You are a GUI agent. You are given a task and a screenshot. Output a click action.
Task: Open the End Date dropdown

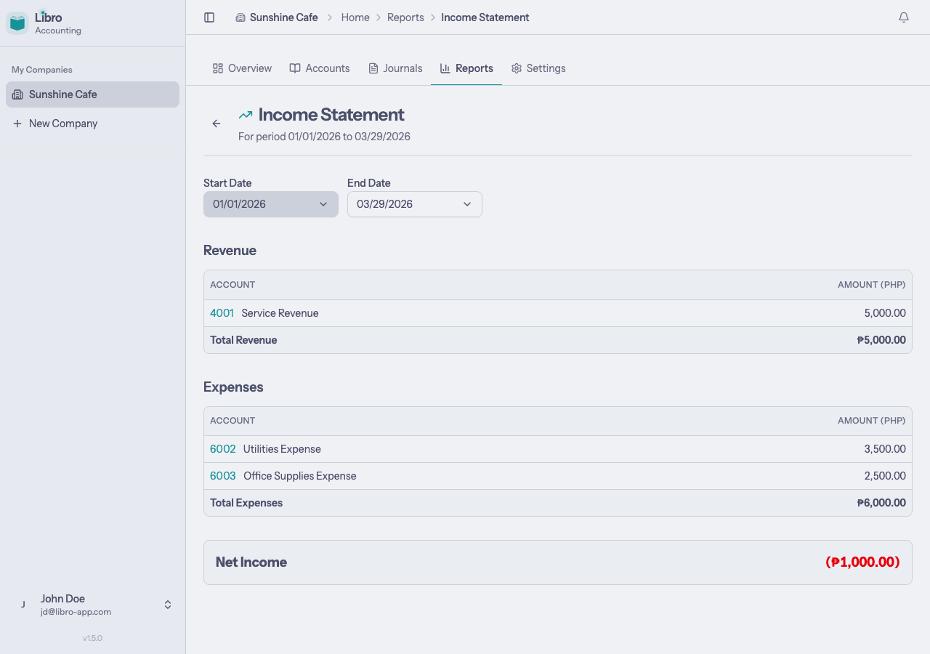click(414, 204)
